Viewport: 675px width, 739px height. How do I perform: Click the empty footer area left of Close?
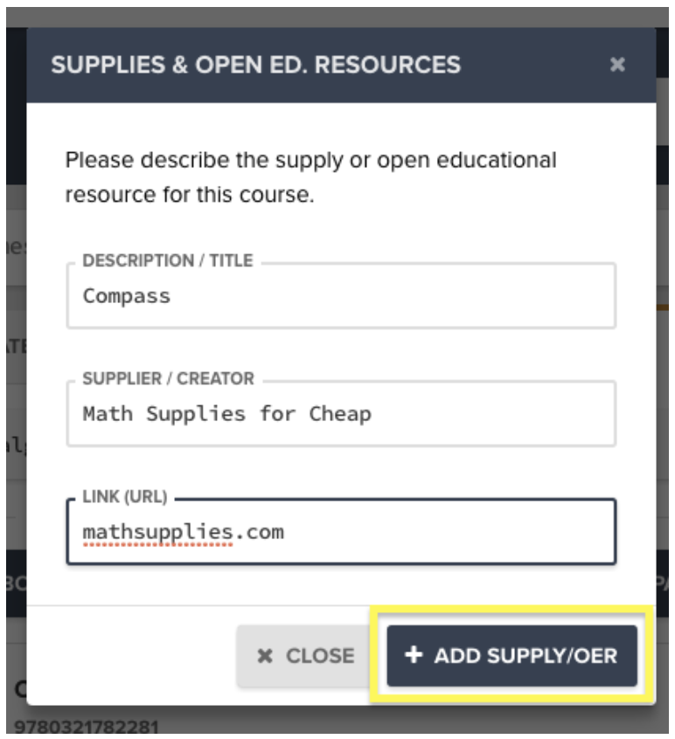[131, 655]
